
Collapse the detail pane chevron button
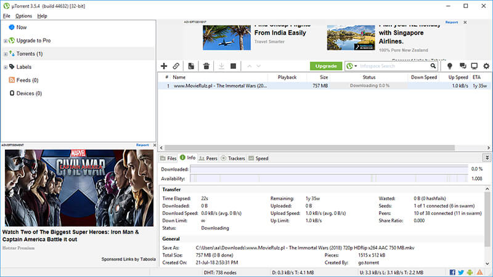point(487,158)
